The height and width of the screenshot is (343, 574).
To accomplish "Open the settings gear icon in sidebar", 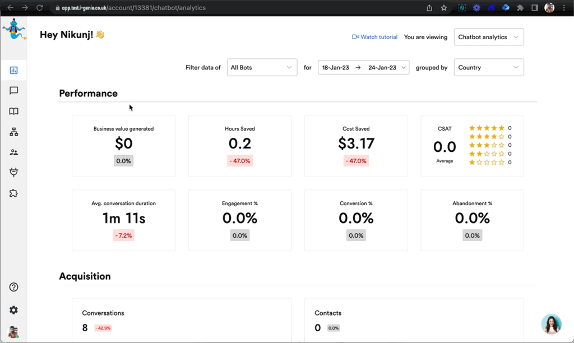I will click(14, 310).
